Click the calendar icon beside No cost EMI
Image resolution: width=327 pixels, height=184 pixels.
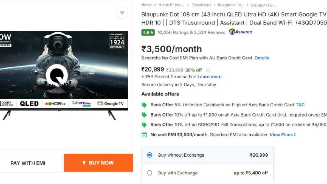coord(144,134)
